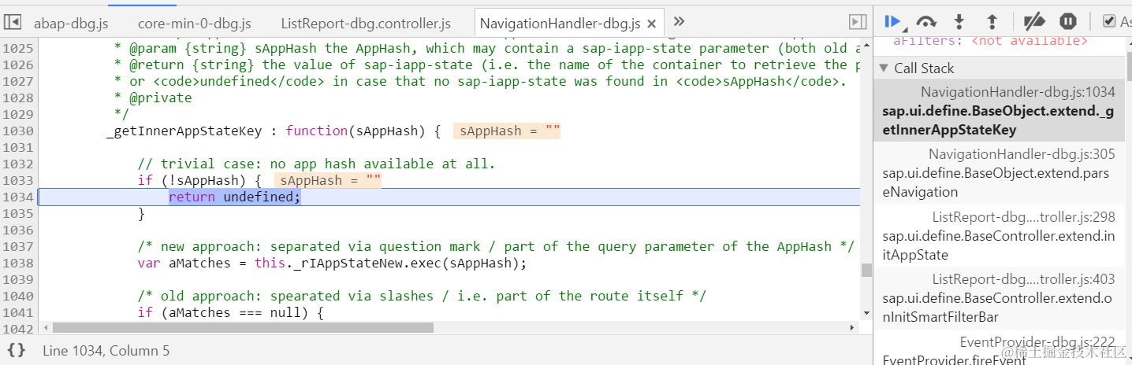
Task: Step into the next function call
Action: 959,21
